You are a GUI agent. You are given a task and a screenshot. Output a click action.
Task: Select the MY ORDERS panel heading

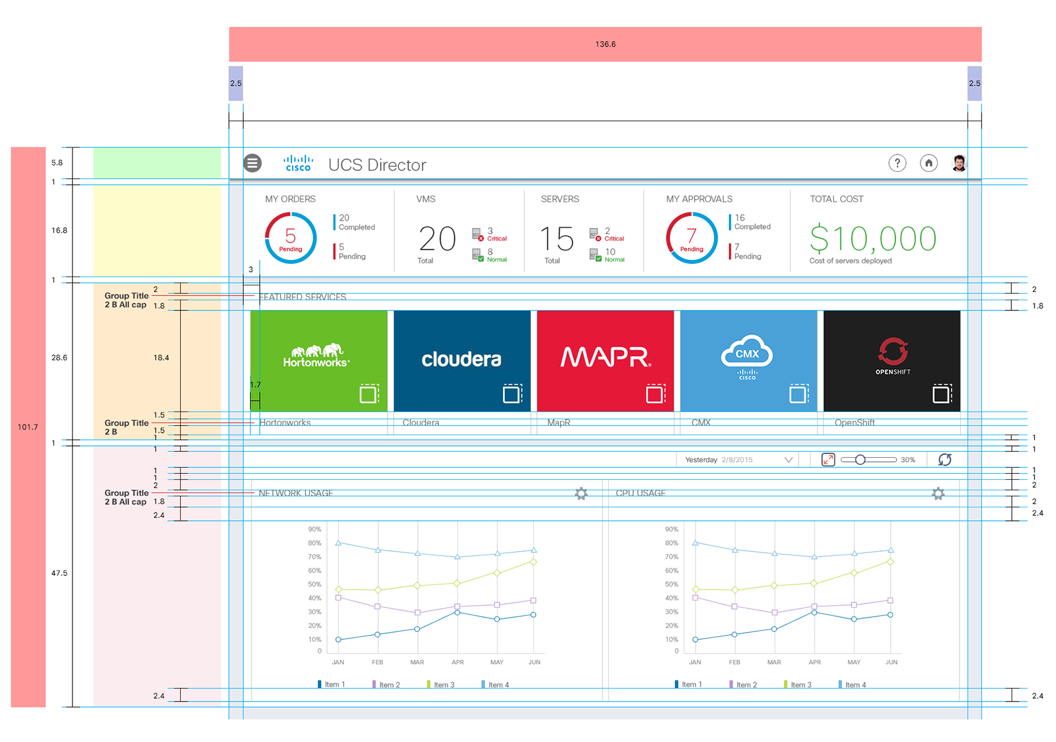[290, 199]
